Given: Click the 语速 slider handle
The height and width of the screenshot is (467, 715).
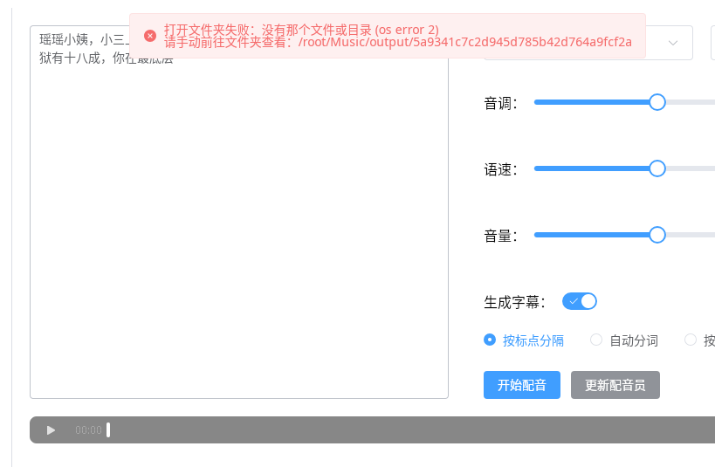Looking at the screenshot, I should [657, 168].
